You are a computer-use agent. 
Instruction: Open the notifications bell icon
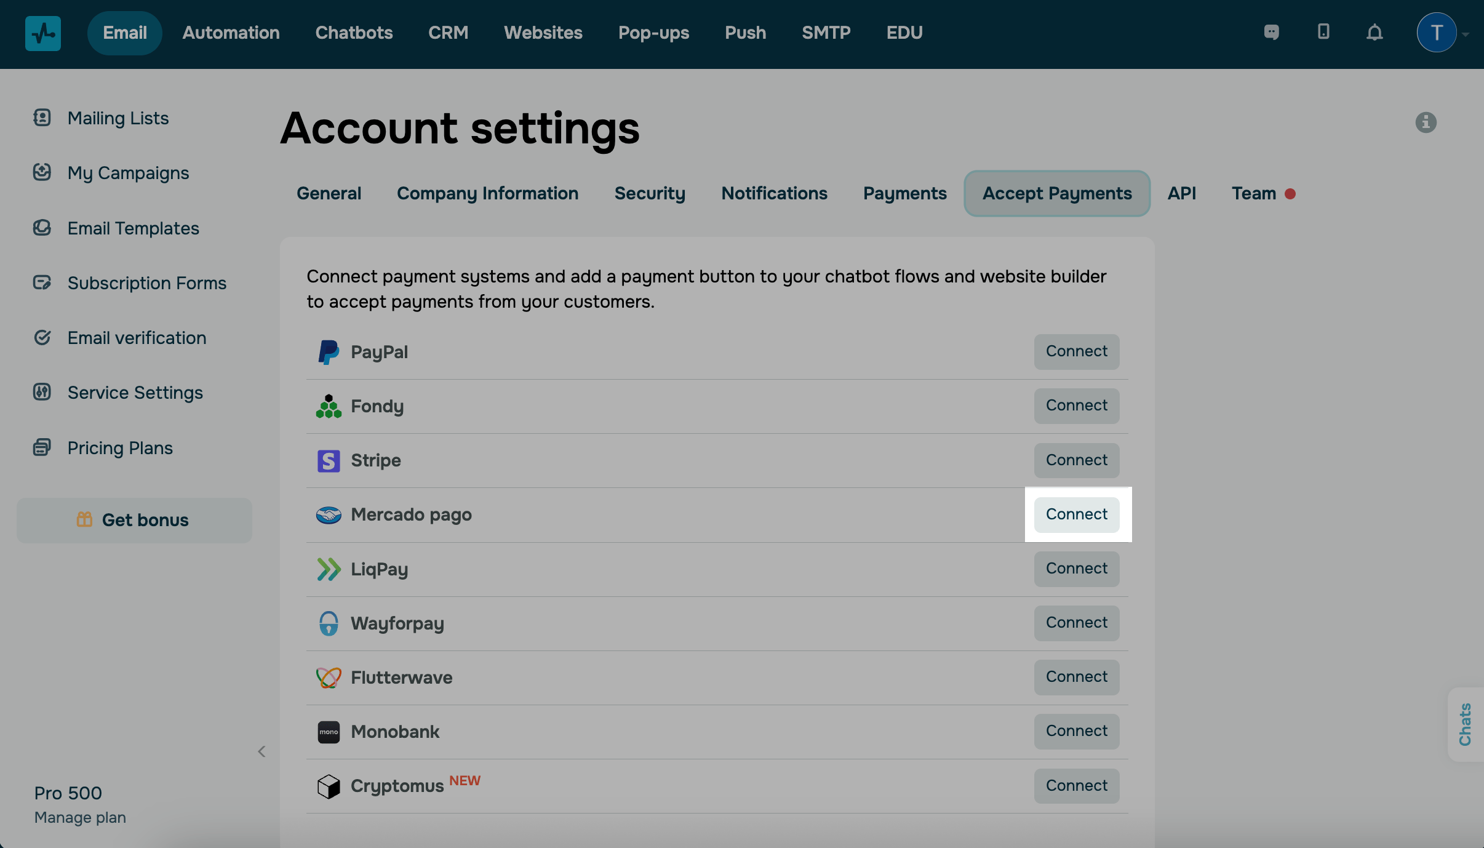(x=1374, y=33)
